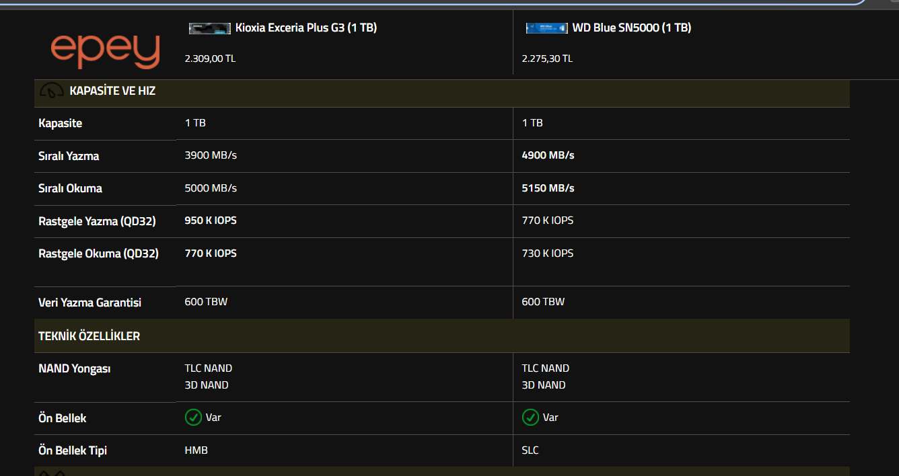Open Kioxia Exceria Plus G3 (1 TB) link
899x476 pixels.
(305, 28)
